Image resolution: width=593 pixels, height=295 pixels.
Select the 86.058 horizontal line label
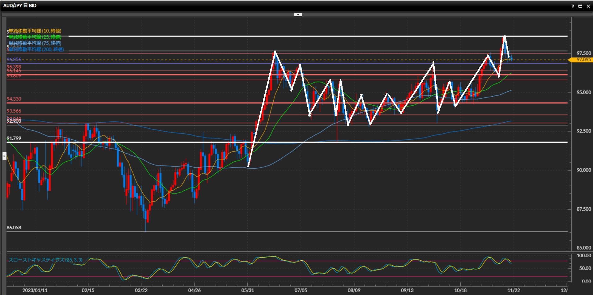coord(14,228)
